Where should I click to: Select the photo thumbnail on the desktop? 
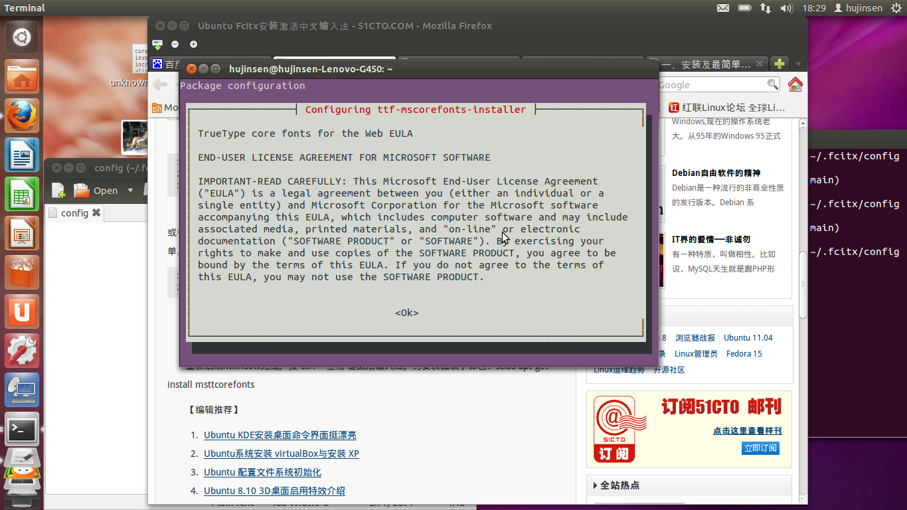click(135, 137)
